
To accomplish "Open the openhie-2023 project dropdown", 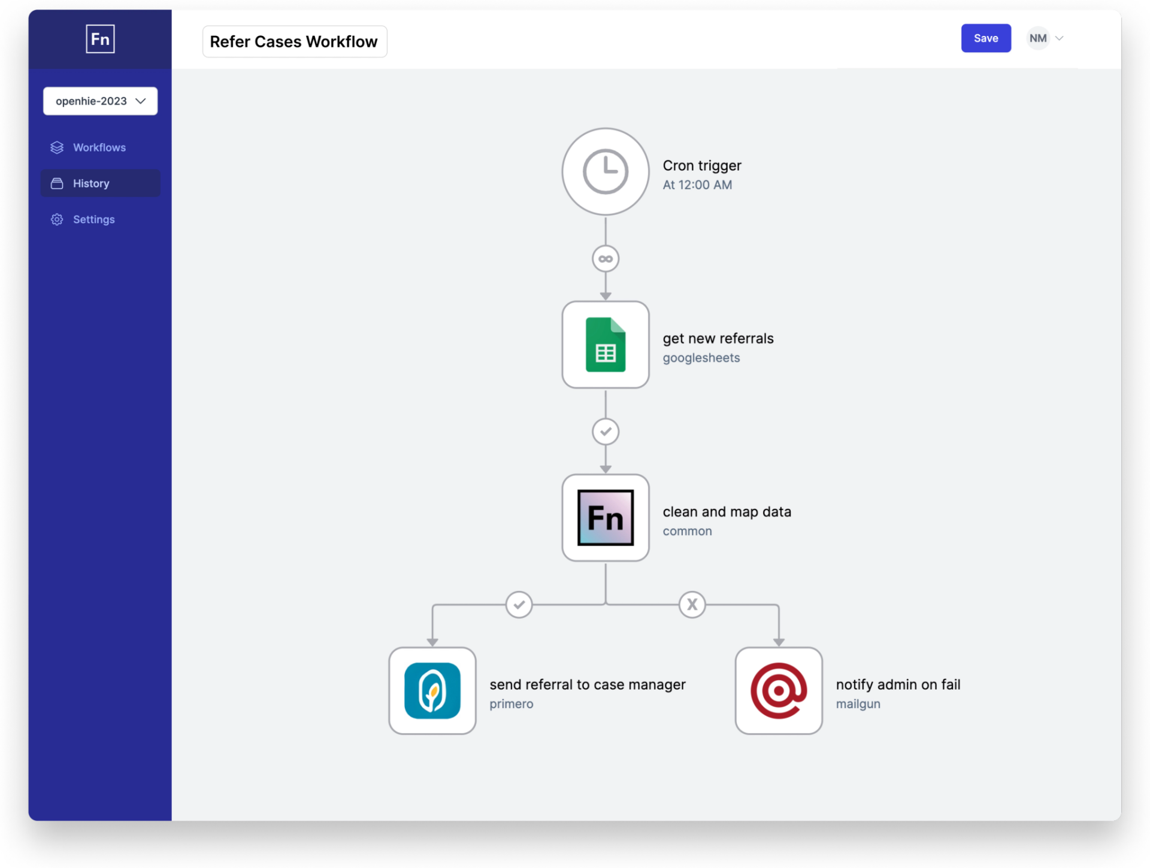I will [100, 101].
